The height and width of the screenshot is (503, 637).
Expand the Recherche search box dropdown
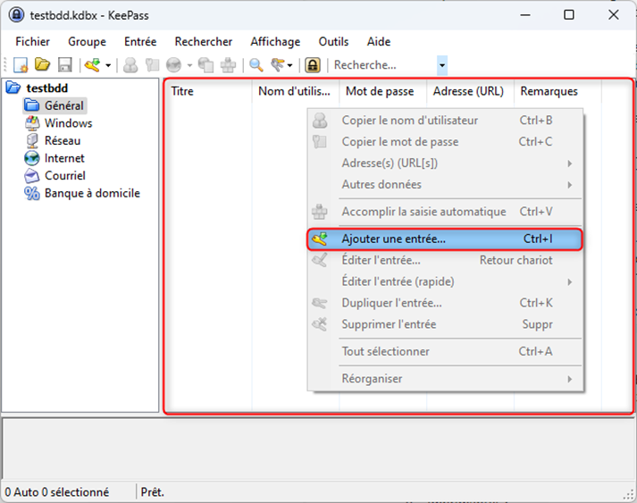pos(442,65)
